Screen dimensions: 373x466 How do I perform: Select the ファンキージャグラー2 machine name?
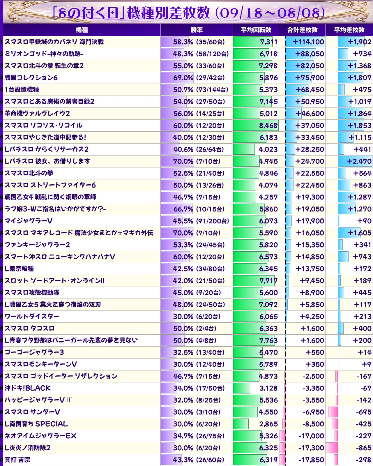click(37, 245)
